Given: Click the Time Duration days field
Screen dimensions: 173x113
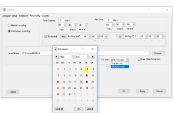Looking at the screenshot, I should coord(61,20).
